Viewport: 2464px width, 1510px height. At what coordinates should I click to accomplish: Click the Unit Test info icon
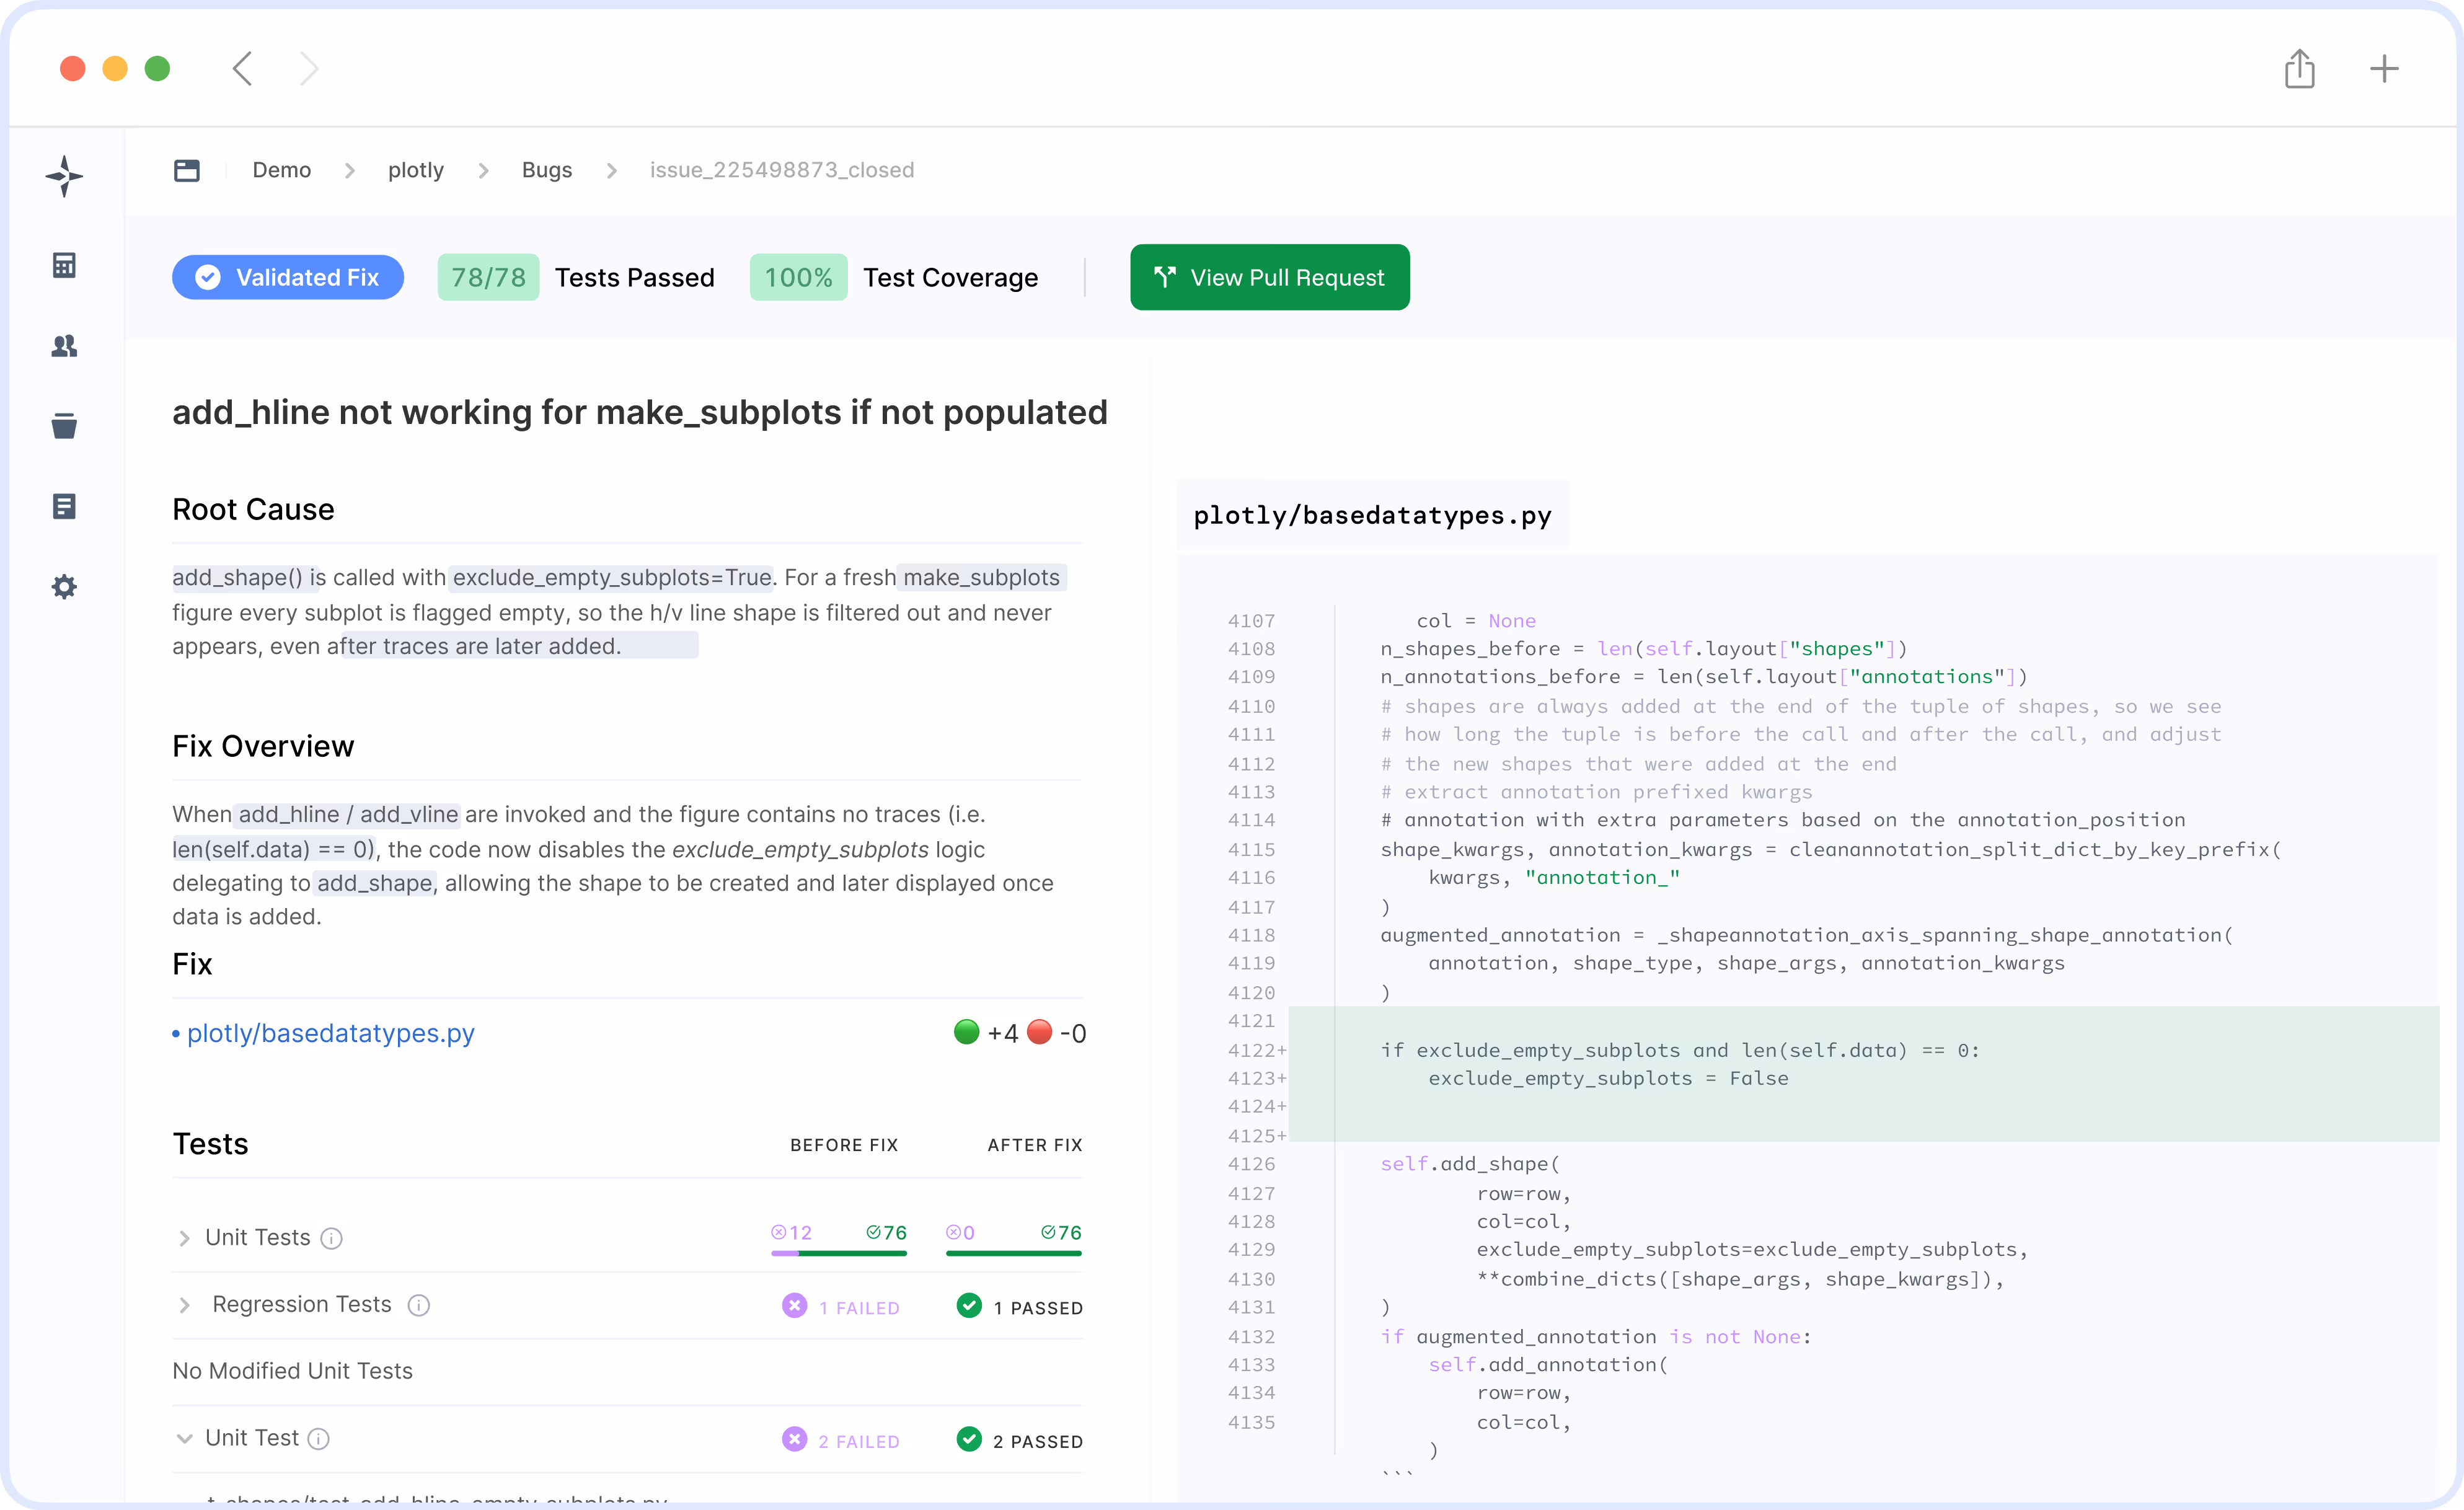tap(318, 1439)
